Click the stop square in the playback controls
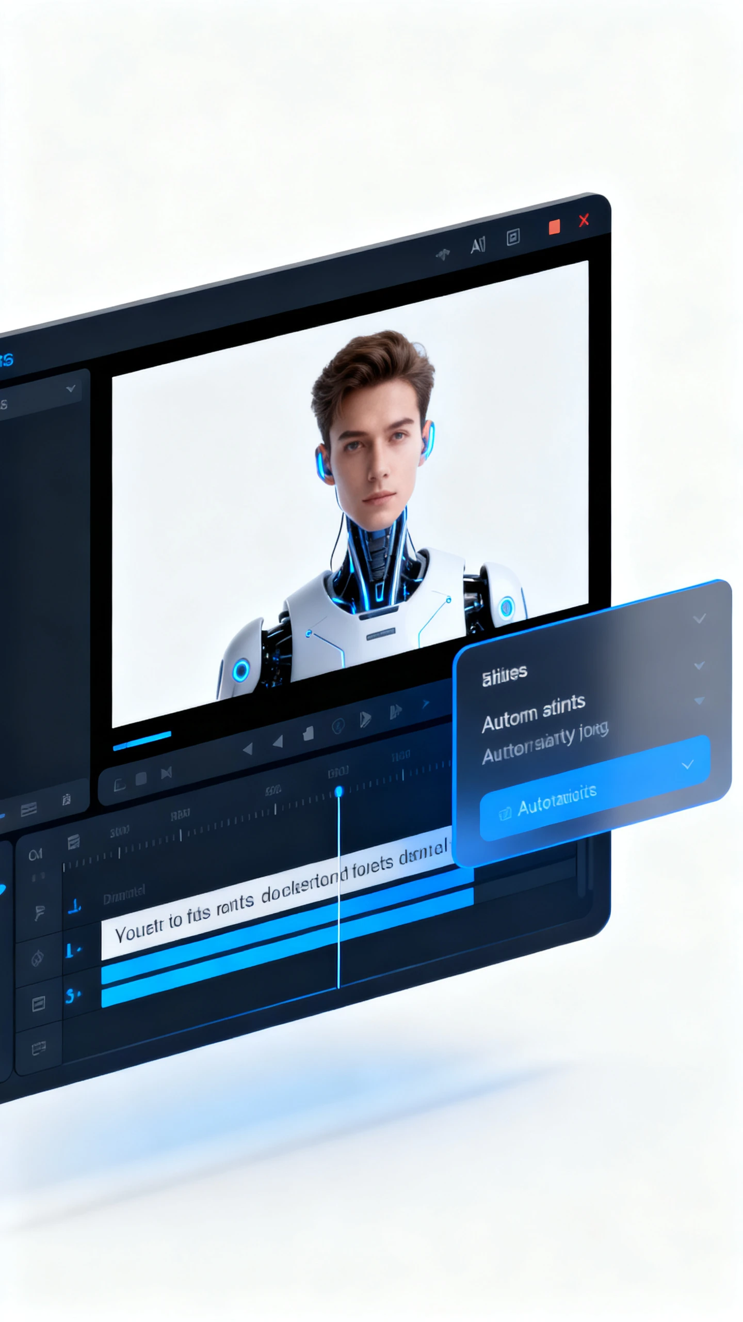Viewport: 743px width, 1322px height. click(x=308, y=734)
